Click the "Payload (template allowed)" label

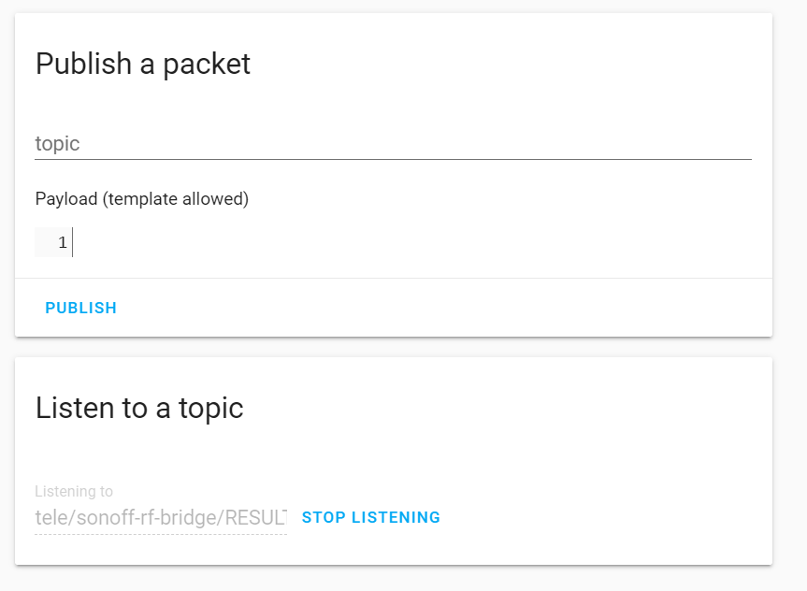(x=142, y=198)
